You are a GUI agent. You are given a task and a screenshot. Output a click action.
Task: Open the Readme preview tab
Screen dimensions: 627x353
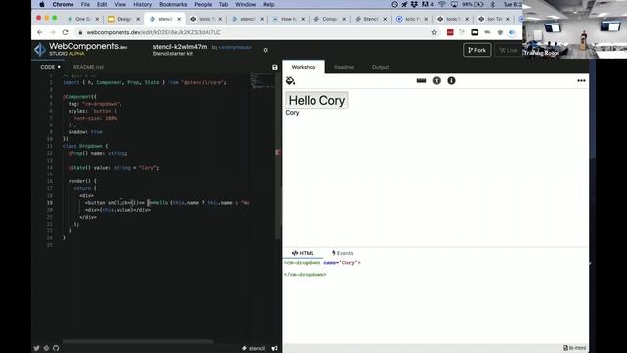(344, 67)
